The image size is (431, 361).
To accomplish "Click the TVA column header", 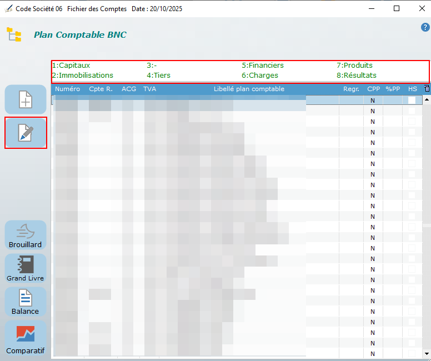I will 150,89.
